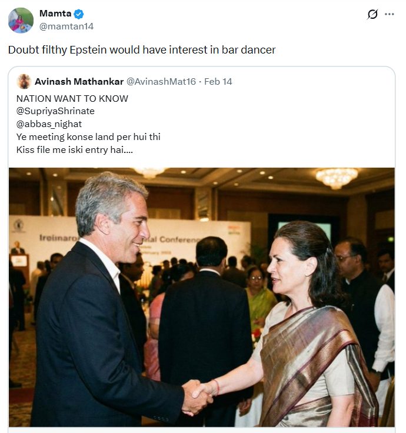Open the Mamta display name link
The width and height of the screenshot is (406, 433).
coord(55,14)
